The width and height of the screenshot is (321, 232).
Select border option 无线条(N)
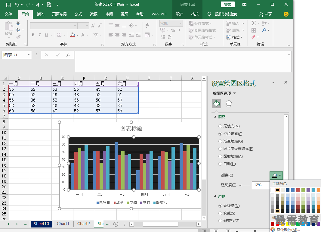click(229, 206)
